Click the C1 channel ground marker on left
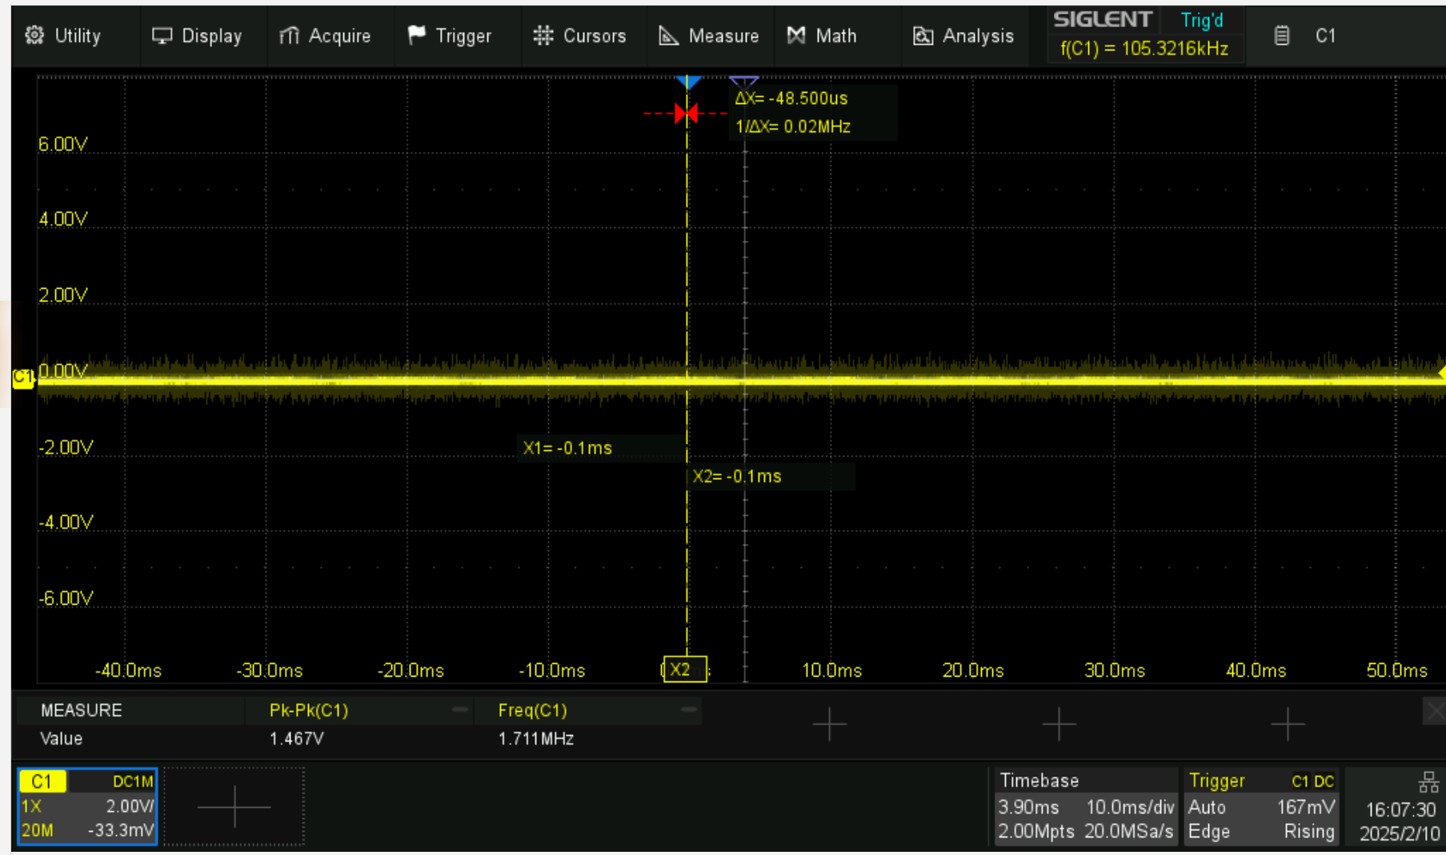 23,377
